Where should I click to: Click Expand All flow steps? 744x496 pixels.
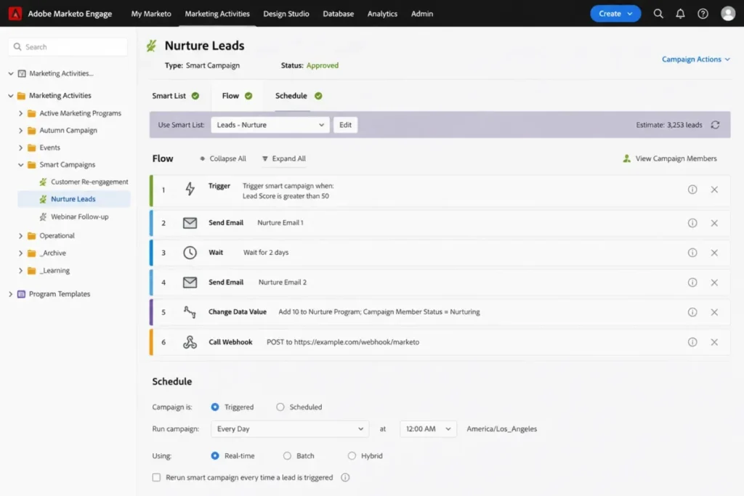[284, 158]
